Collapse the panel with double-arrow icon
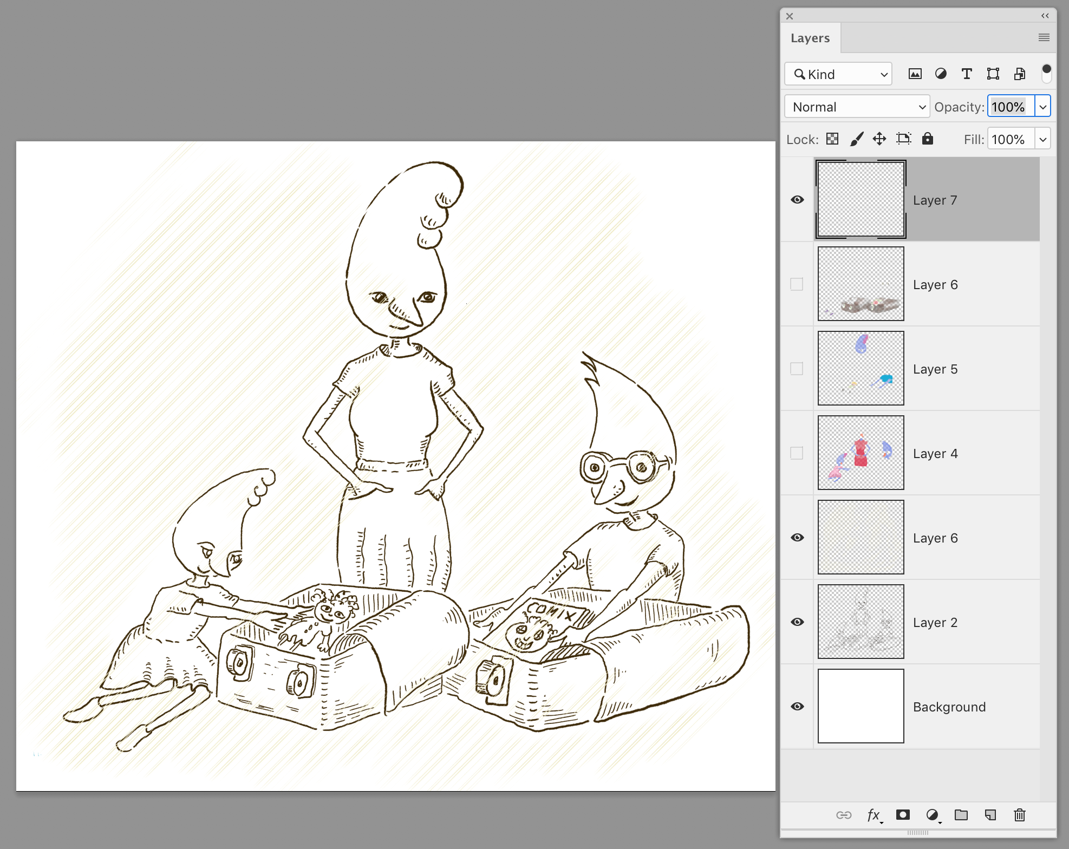This screenshot has width=1069, height=849. coord(1045,16)
